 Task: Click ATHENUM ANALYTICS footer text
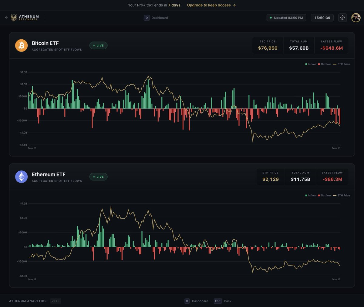coord(28,301)
